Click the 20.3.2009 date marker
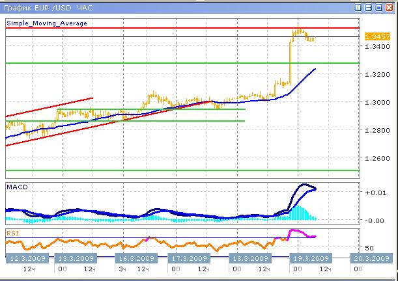Viewport: 398px width, 281px height. point(371,258)
